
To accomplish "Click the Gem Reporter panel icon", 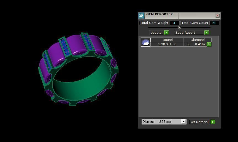I will tap(141, 16).
